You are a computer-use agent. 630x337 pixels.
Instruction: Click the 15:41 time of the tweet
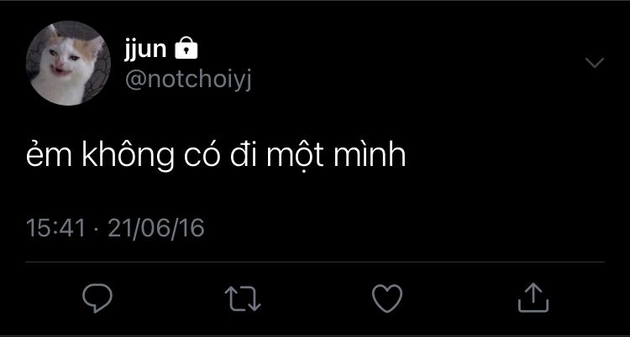[55, 227]
